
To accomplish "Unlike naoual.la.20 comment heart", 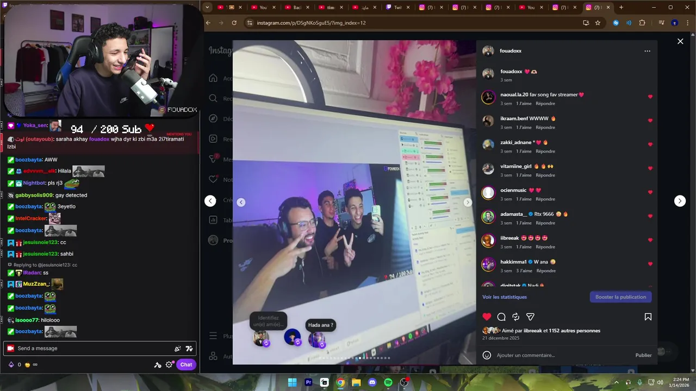I will [650, 97].
